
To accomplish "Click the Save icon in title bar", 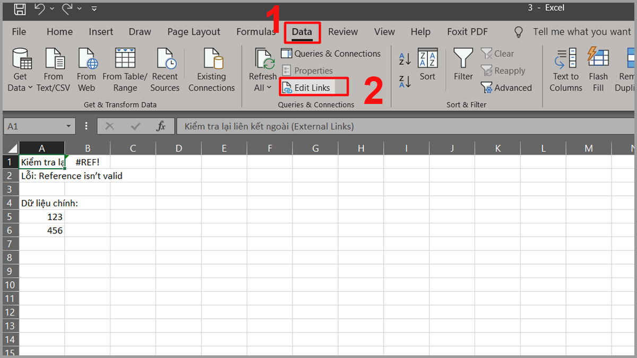I will click(x=20, y=8).
